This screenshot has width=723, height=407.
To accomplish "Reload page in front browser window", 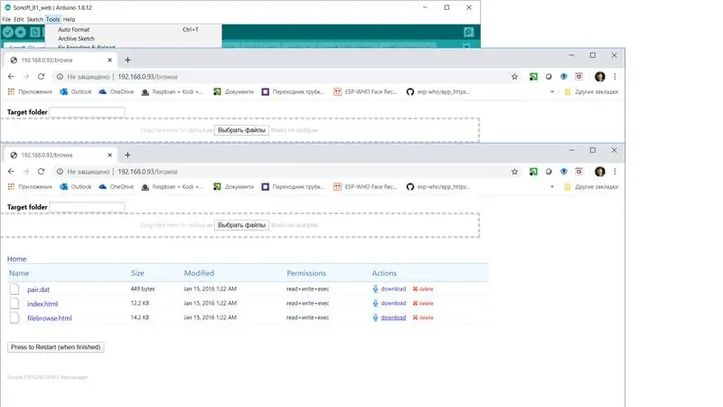I will coord(41,172).
